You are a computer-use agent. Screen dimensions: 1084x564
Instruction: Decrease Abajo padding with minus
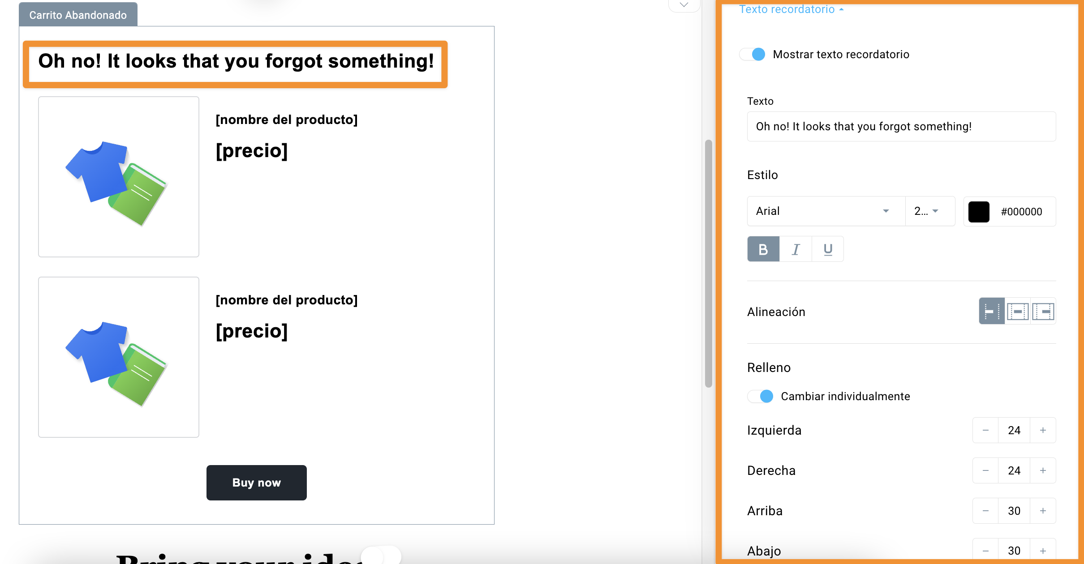pos(985,551)
